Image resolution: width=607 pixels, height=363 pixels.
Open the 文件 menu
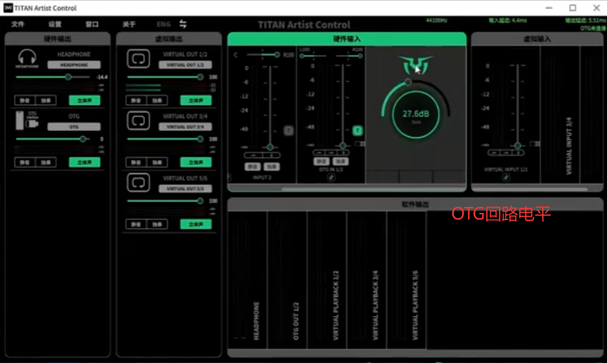click(x=18, y=24)
